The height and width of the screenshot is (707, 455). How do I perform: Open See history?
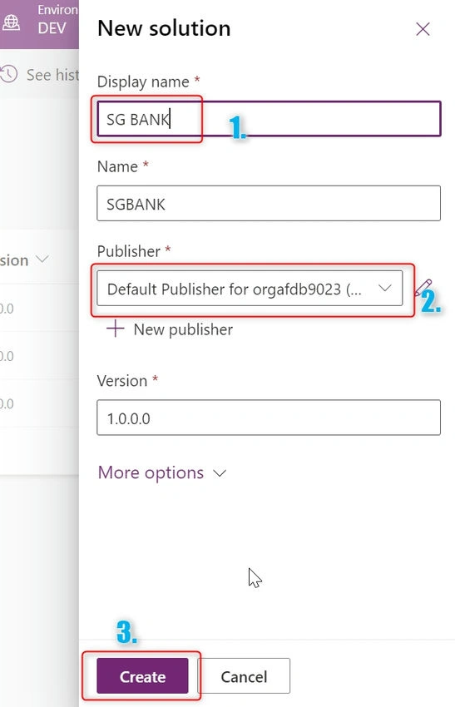(52, 75)
